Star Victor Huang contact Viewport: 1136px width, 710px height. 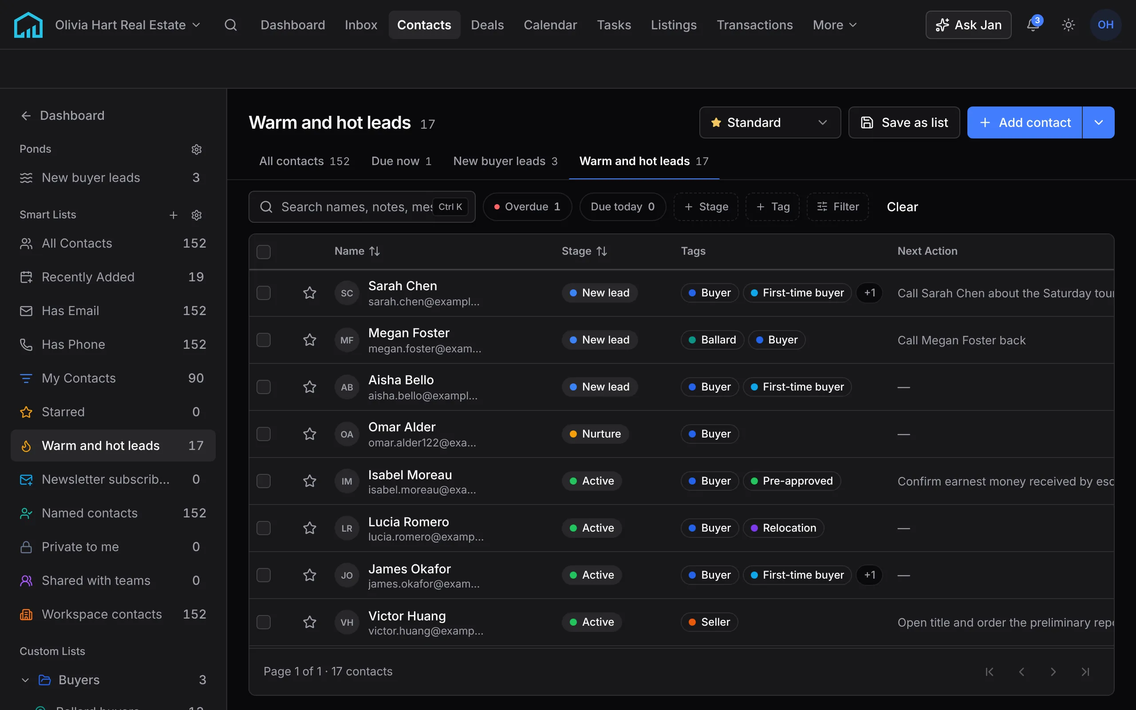tap(309, 622)
